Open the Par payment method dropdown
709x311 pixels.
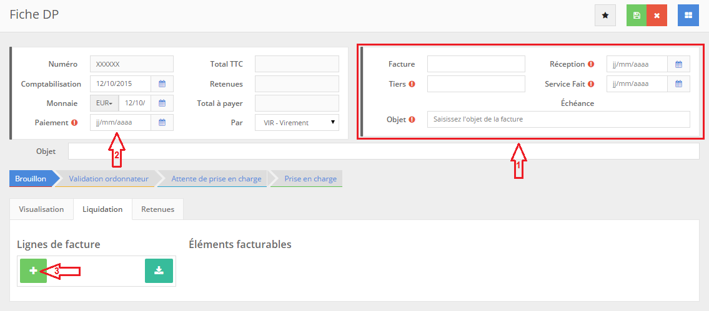tap(297, 123)
